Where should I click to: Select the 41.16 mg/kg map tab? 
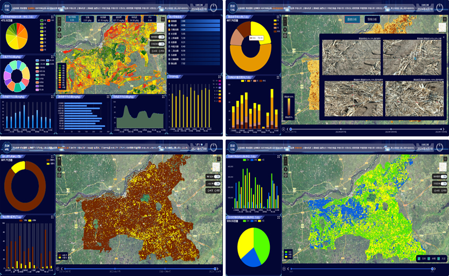(103, 19)
